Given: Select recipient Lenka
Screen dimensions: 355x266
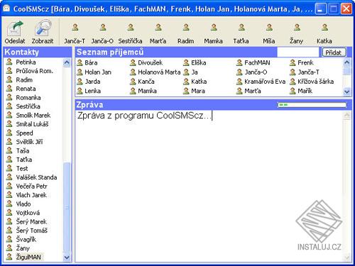Looking at the screenshot, I should [x=89, y=91].
